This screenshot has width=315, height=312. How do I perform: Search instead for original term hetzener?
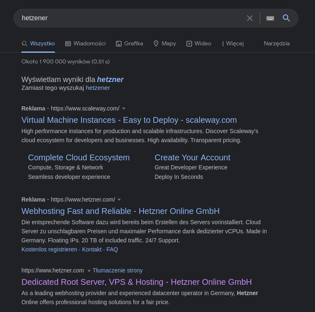98,88
